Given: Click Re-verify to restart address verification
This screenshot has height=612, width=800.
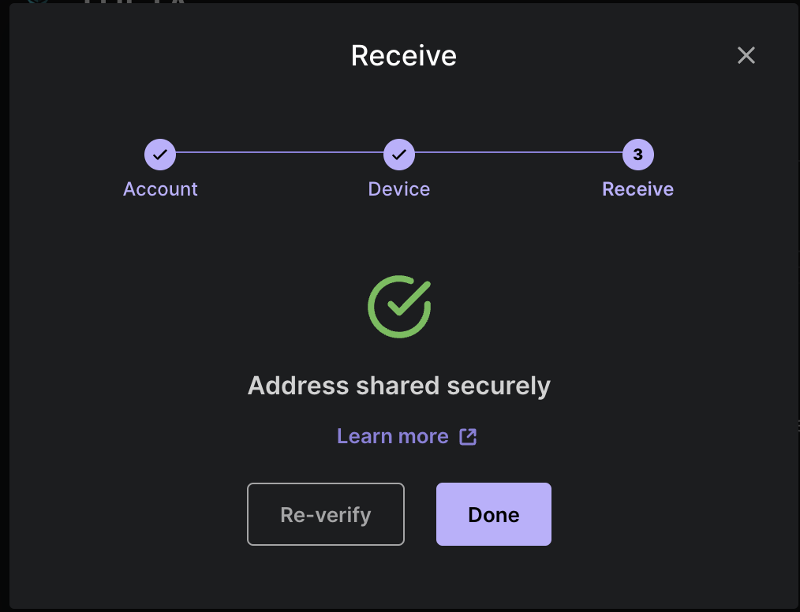Looking at the screenshot, I should (325, 514).
